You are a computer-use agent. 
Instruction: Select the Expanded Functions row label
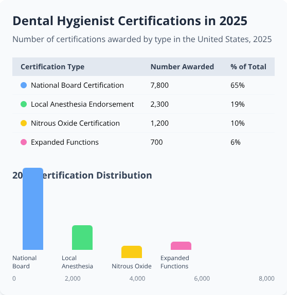click(x=65, y=142)
